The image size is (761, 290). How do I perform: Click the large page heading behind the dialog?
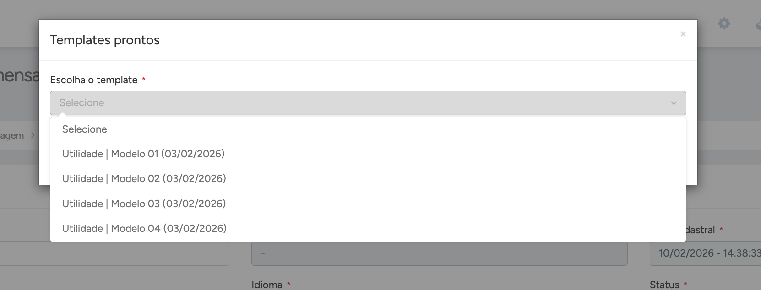(19, 75)
